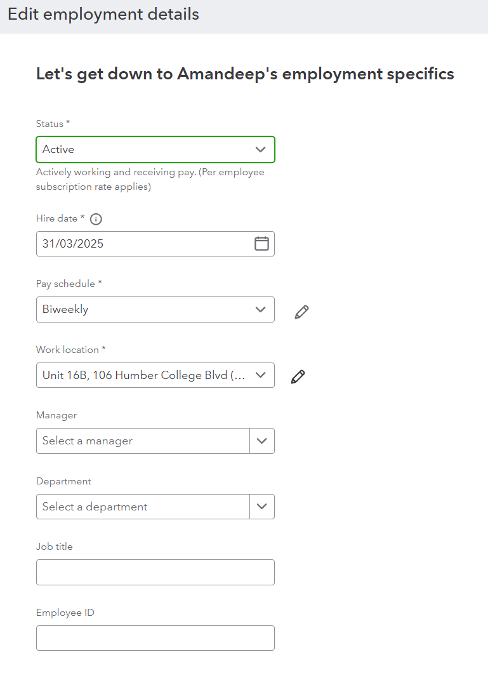Click the info icon next to Hire date
Screen dimensions: 488x692
(x=96, y=219)
